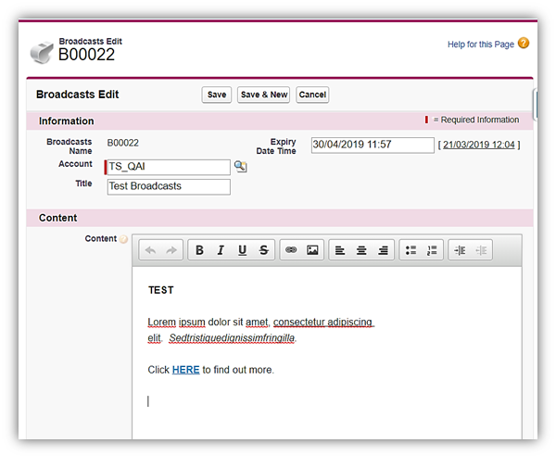Cancel the broadcast edit

click(312, 95)
